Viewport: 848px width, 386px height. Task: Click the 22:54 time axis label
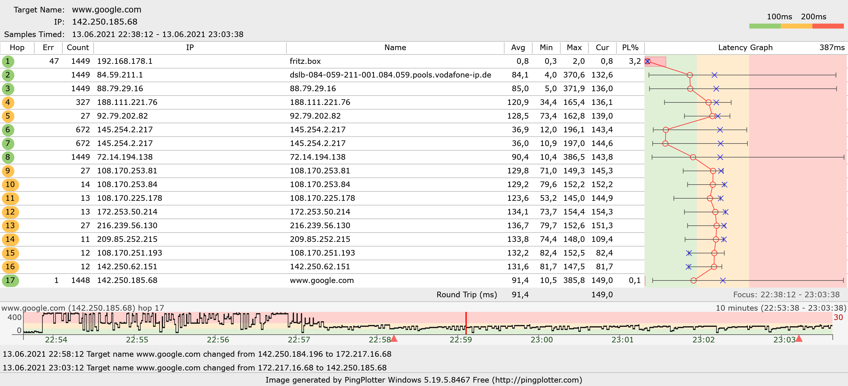56,340
